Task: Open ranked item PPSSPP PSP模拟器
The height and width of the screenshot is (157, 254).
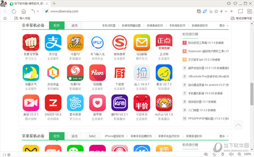Action: pos(208,118)
